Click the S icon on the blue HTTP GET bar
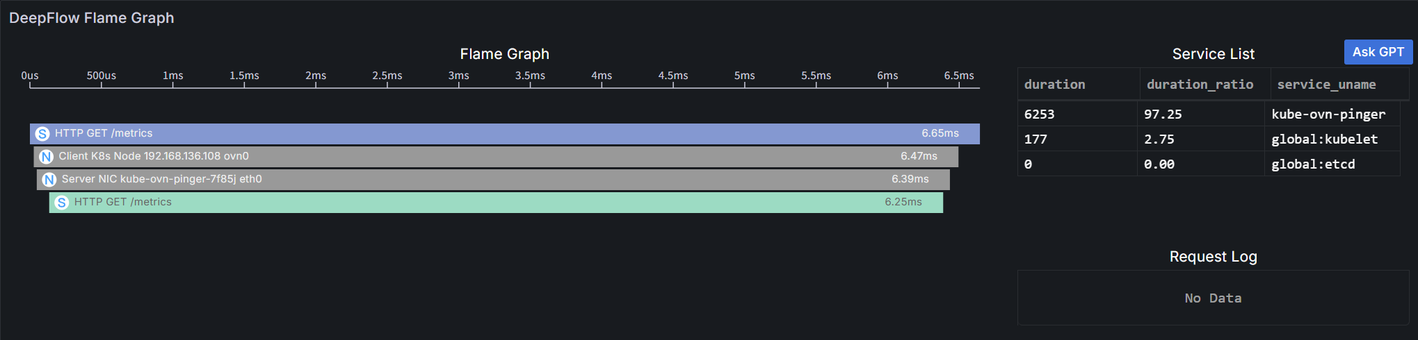The height and width of the screenshot is (340, 1418). pos(42,134)
